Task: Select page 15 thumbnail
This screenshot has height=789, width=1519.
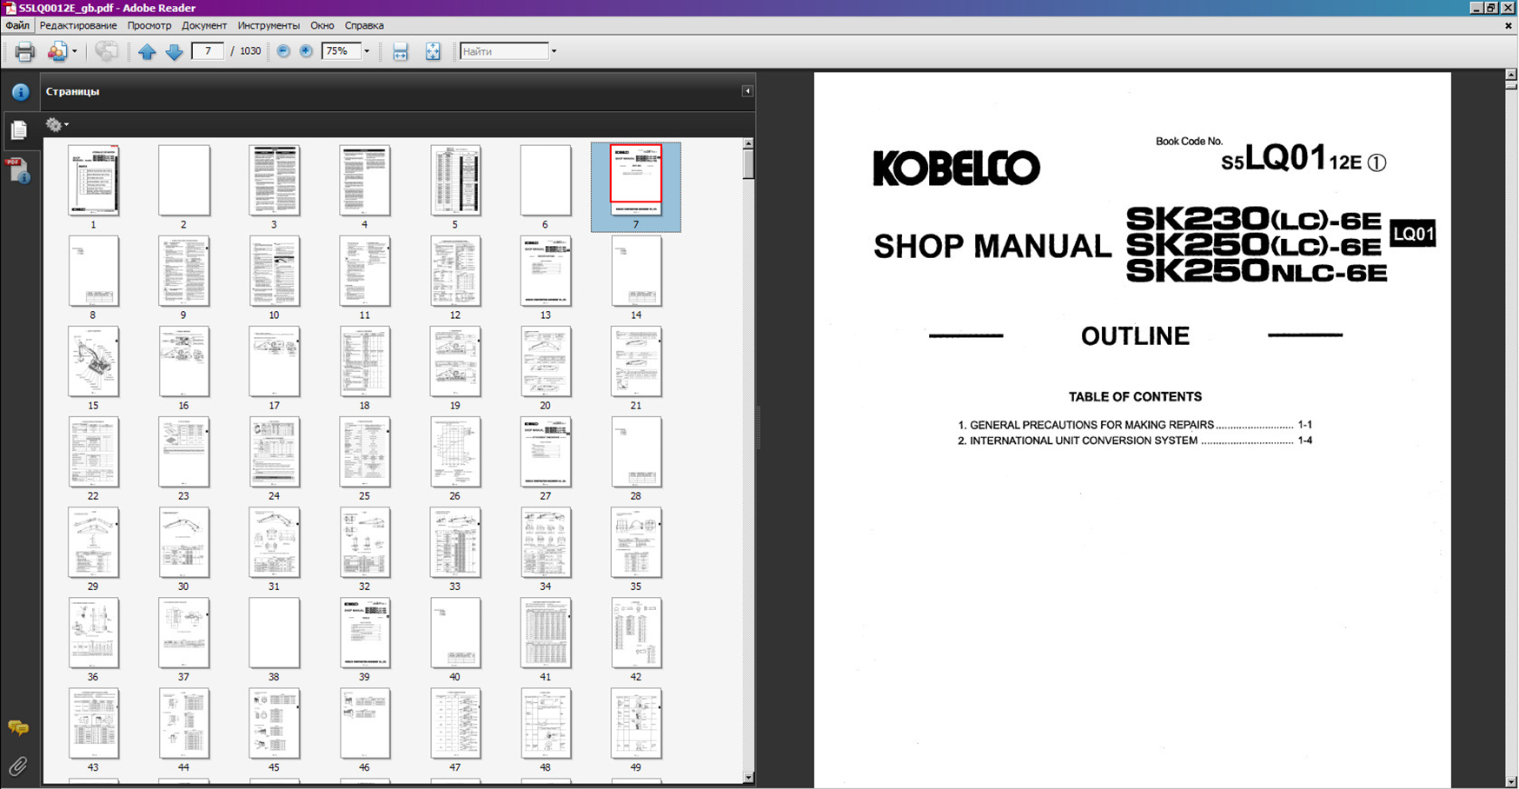Action: tap(93, 362)
